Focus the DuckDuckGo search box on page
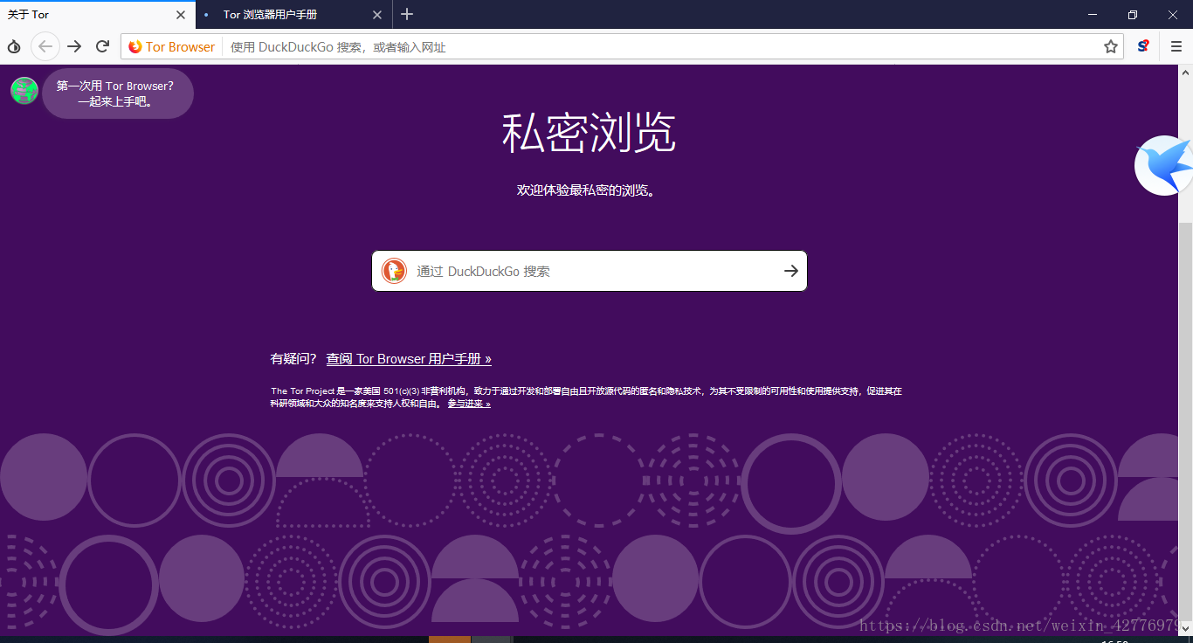The width and height of the screenshot is (1193, 643). coord(590,271)
